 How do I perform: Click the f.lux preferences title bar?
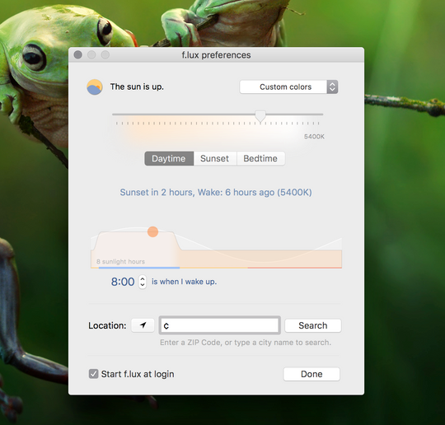(x=216, y=54)
